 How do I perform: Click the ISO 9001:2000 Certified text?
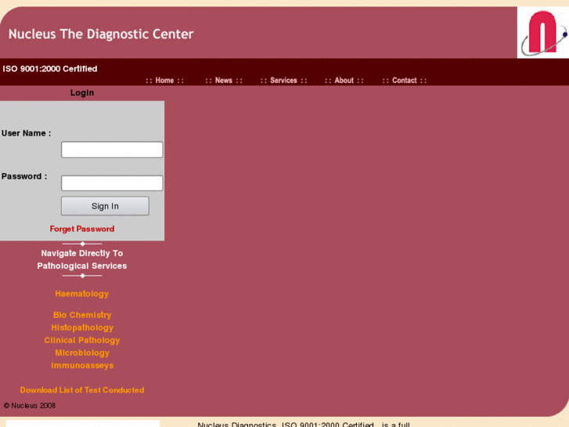(x=50, y=69)
